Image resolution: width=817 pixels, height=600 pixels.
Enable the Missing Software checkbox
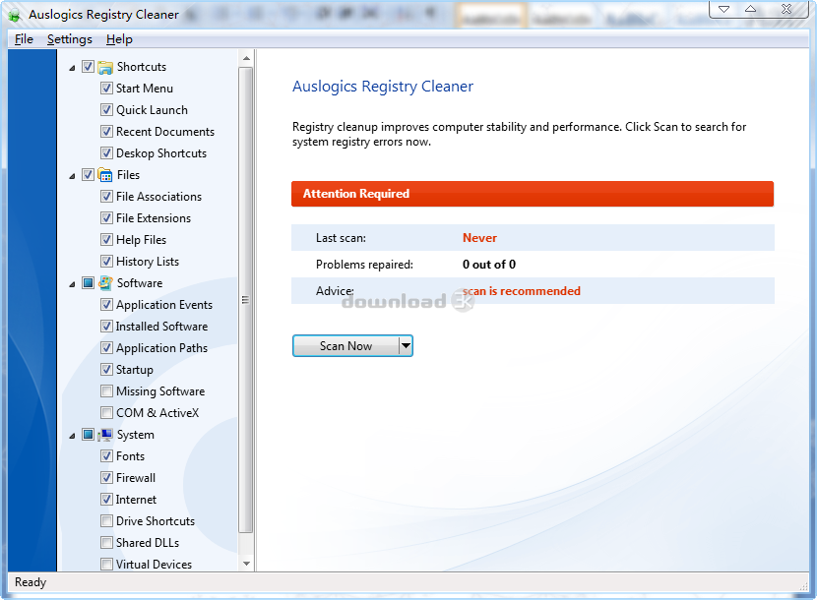[106, 391]
